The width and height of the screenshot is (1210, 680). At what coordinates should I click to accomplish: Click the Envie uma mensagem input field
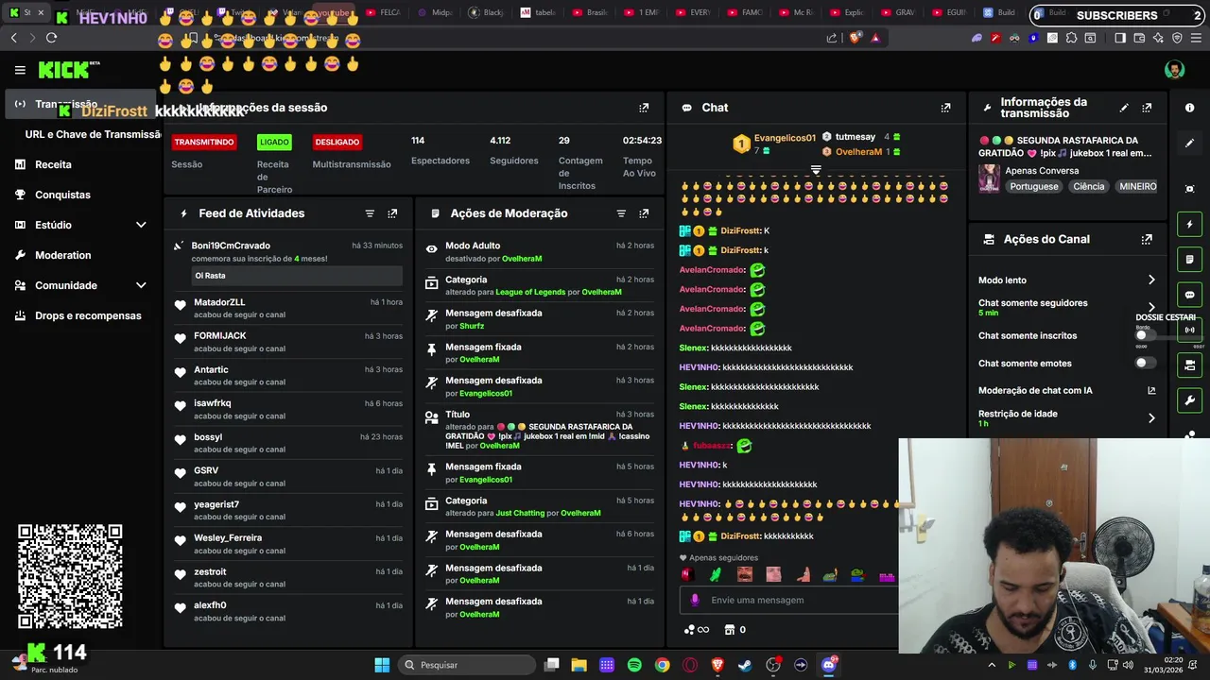point(789,600)
